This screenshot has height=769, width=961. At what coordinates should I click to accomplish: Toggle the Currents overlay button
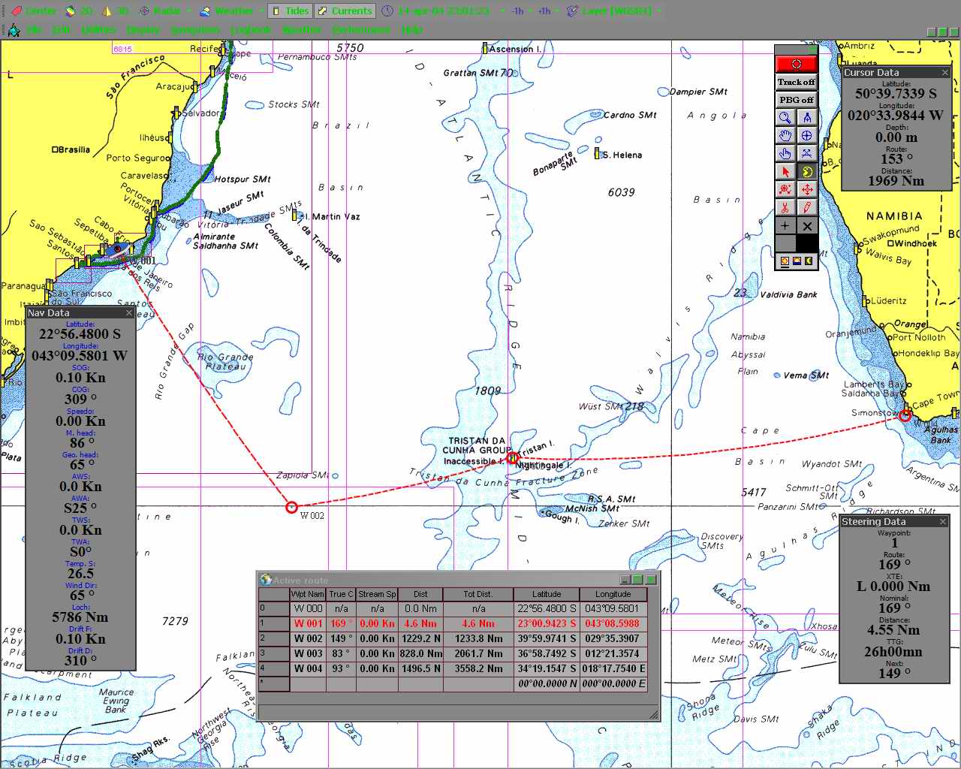pos(345,11)
